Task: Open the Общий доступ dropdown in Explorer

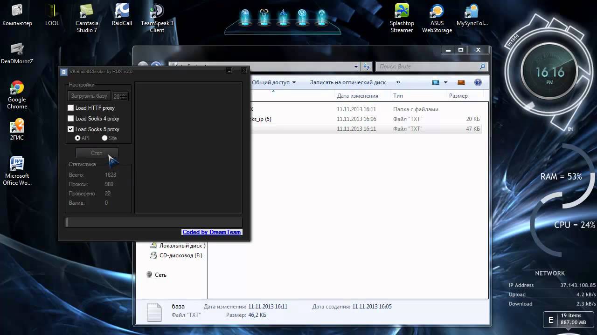Action: click(274, 82)
